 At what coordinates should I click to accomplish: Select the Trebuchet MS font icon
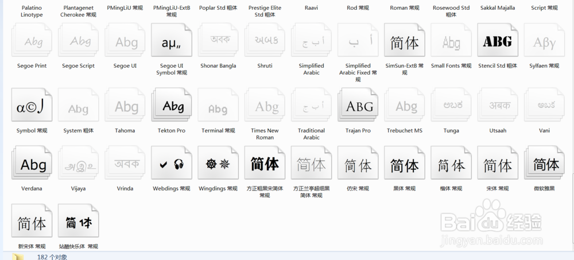[405, 104]
